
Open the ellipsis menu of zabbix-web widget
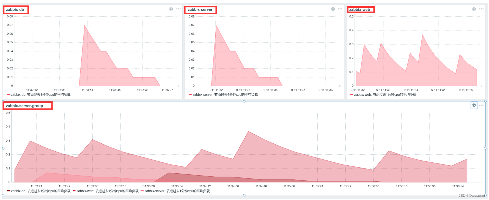pyautogui.click(x=481, y=9)
